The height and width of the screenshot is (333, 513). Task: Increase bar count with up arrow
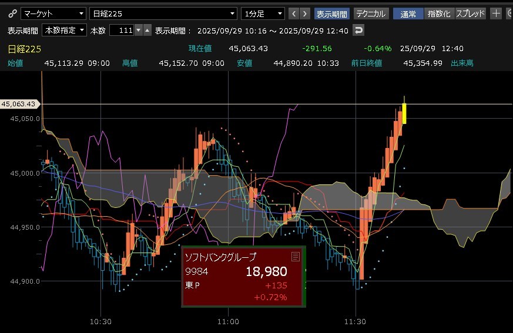[x=147, y=30]
